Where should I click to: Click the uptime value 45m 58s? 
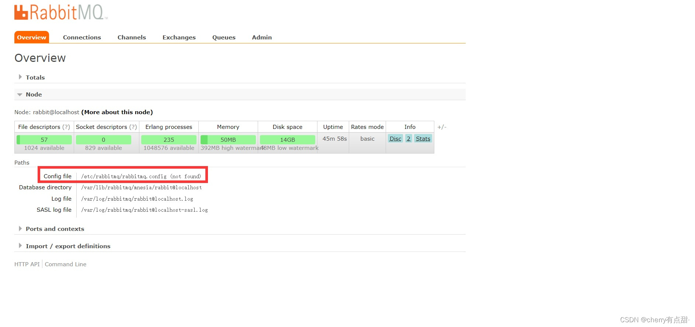click(x=335, y=138)
